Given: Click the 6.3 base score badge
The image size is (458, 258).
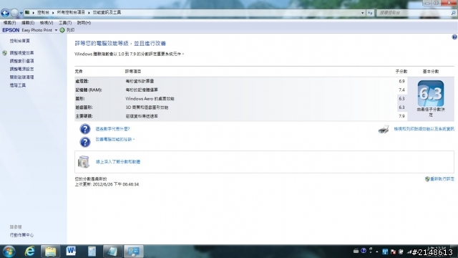Looking at the screenshot, I should click(x=431, y=94).
